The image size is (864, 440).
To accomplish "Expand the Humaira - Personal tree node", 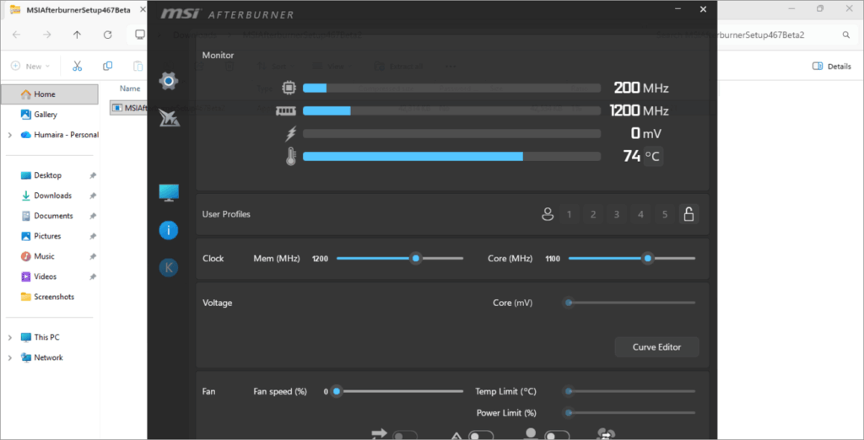I will coord(9,135).
